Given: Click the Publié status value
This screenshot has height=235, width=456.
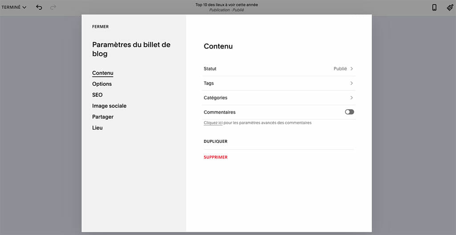Looking at the screenshot, I should coord(340,69).
